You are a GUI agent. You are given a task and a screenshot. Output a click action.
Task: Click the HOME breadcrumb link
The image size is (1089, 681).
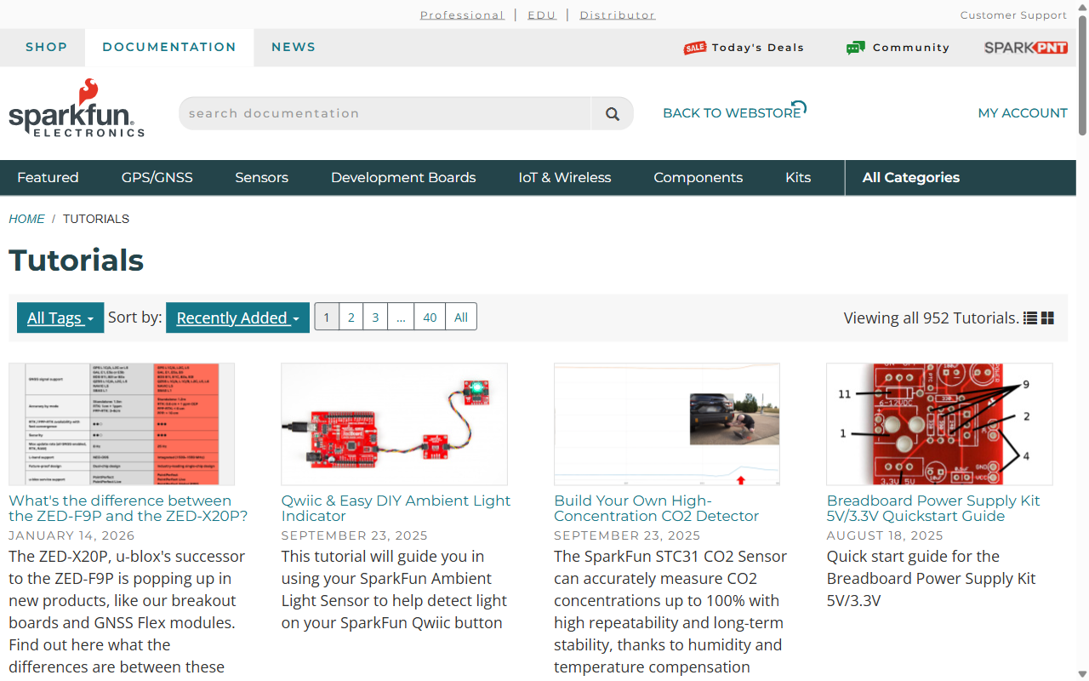(x=26, y=219)
